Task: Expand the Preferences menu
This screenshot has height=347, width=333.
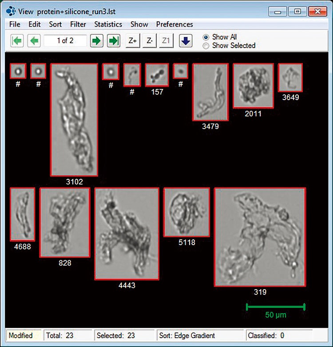Action: 174,24
